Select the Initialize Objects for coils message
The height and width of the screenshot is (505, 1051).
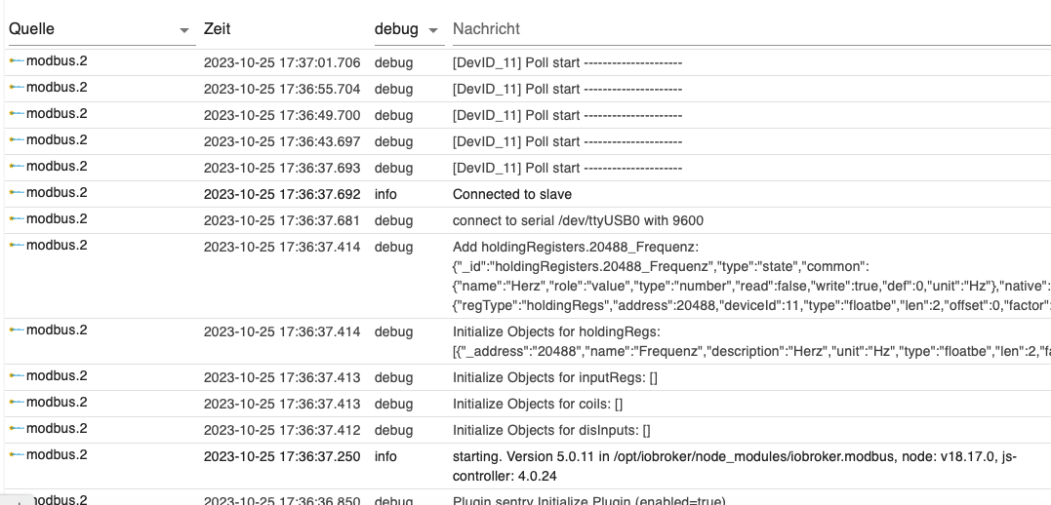pos(537,404)
